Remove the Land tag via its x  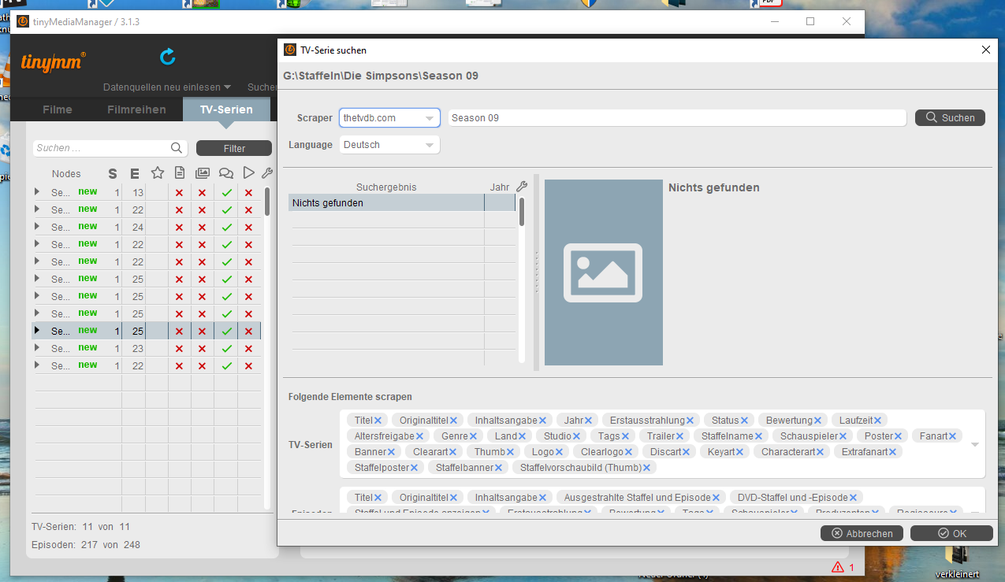523,436
